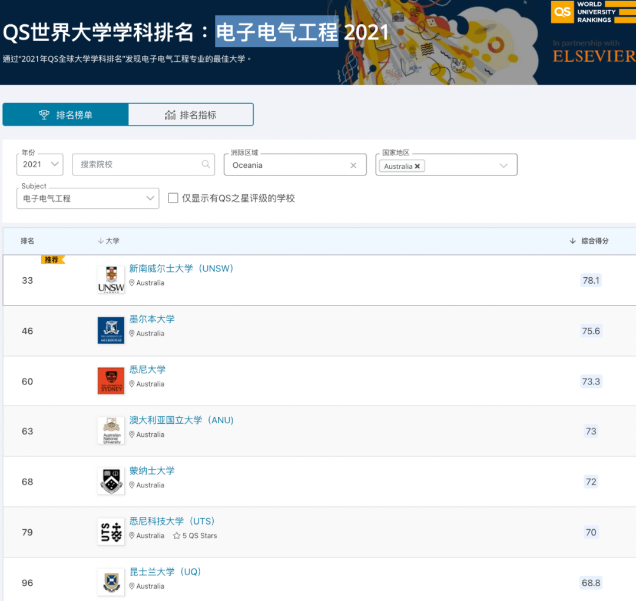Select the 排名榜单 tab
This screenshot has height=601, width=636.
(x=65, y=114)
